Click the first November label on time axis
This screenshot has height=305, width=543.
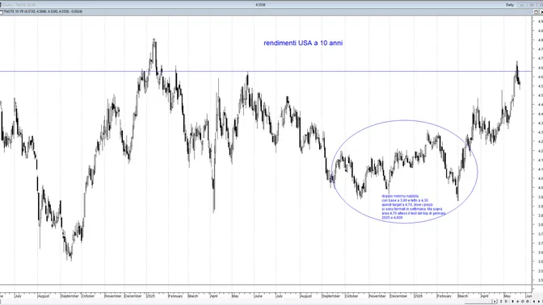coord(113,296)
